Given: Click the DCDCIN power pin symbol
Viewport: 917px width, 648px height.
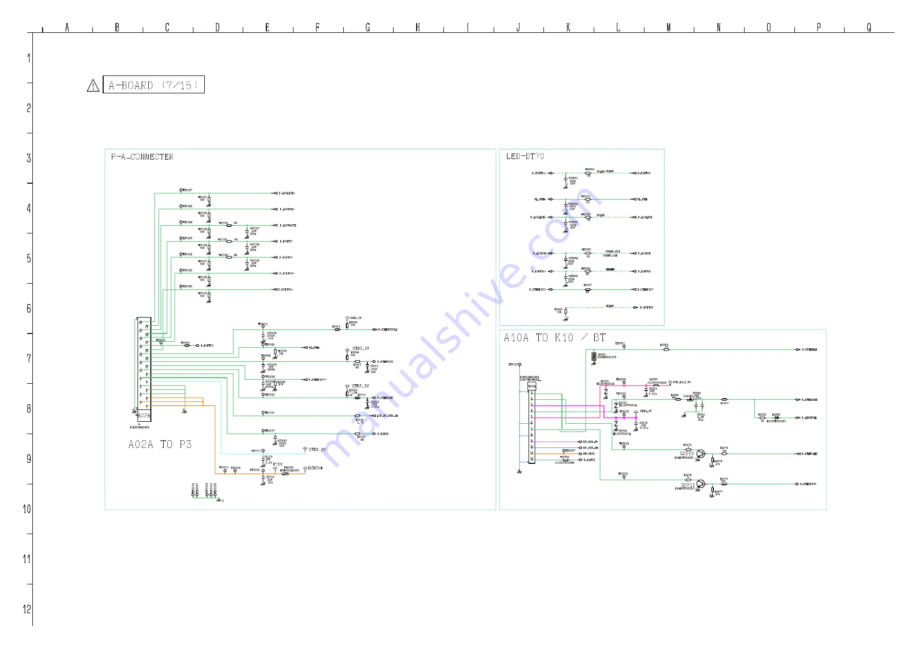Looking at the screenshot, I should tap(305, 468).
